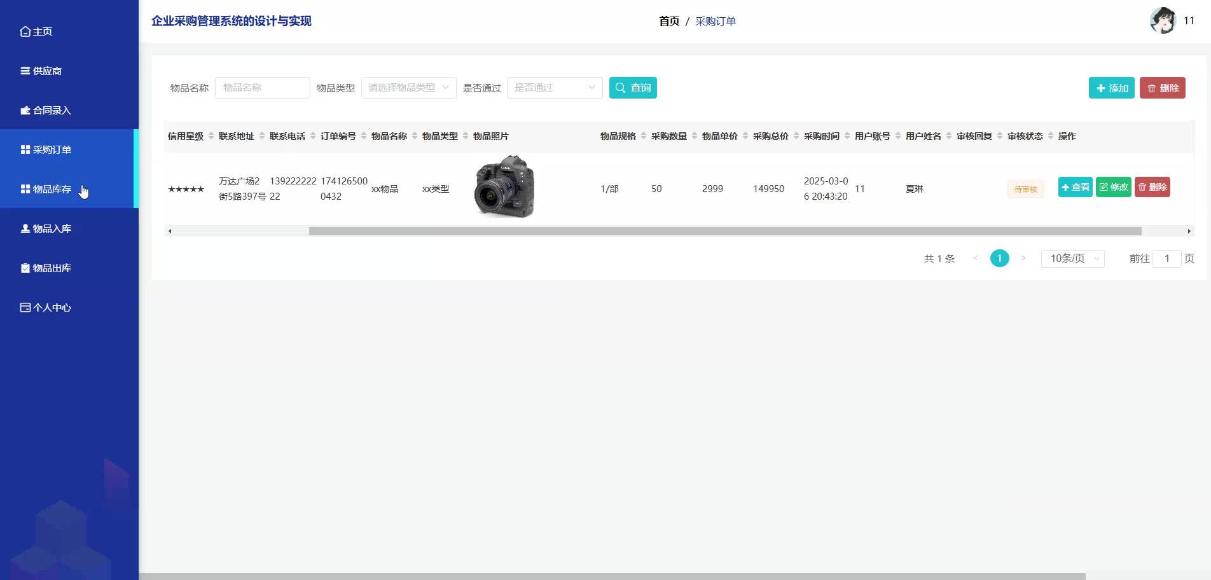This screenshot has height=580, width=1211.
Task: Click the table scrollbar's right arrow
Action: (1189, 231)
